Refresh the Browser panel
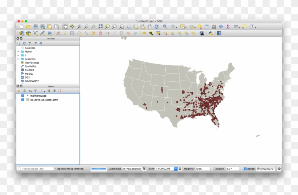Screen dimensions: 298x195 [24, 43]
